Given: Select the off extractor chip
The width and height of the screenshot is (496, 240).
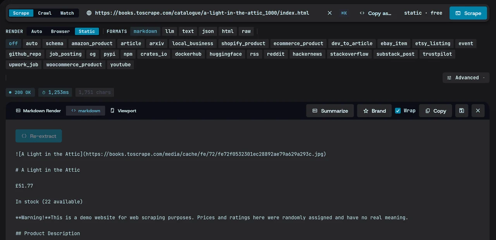Looking at the screenshot, I should (14, 43).
